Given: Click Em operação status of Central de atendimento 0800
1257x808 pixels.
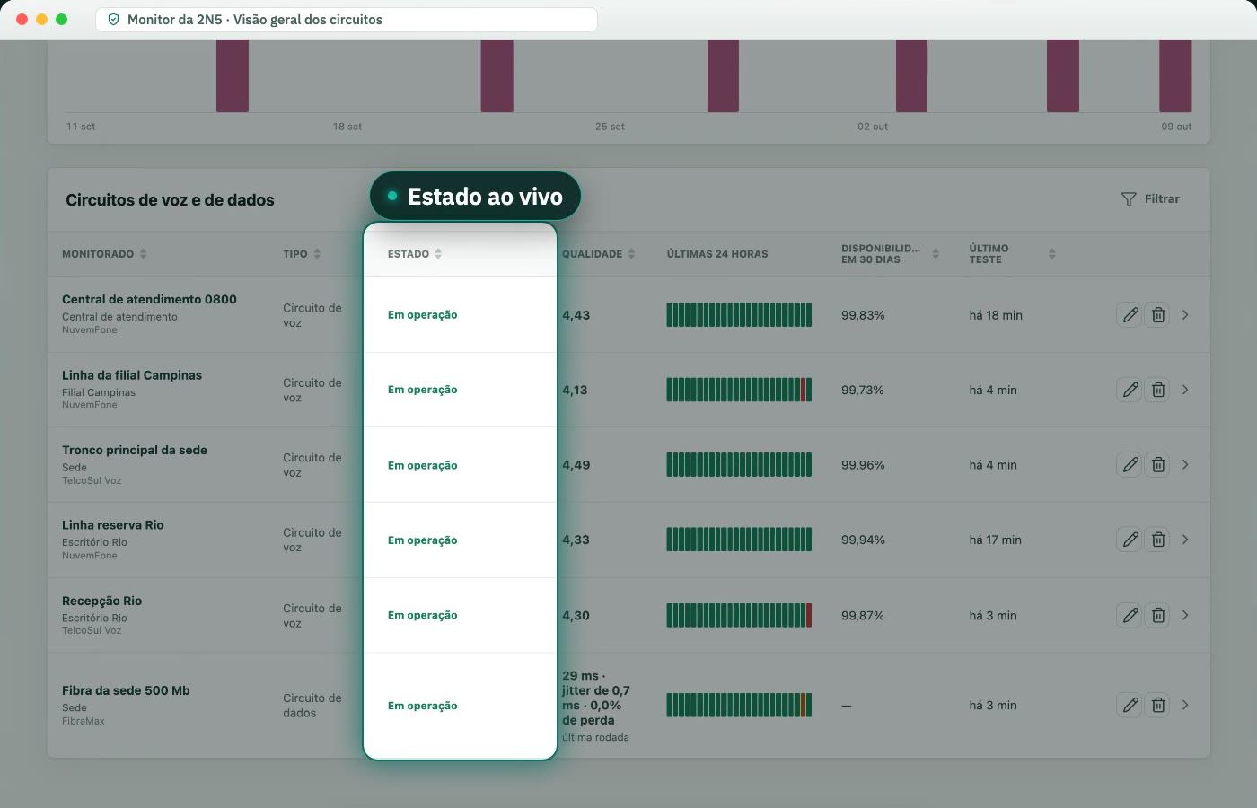Looking at the screenshot, I should click(x=423, y=315).
